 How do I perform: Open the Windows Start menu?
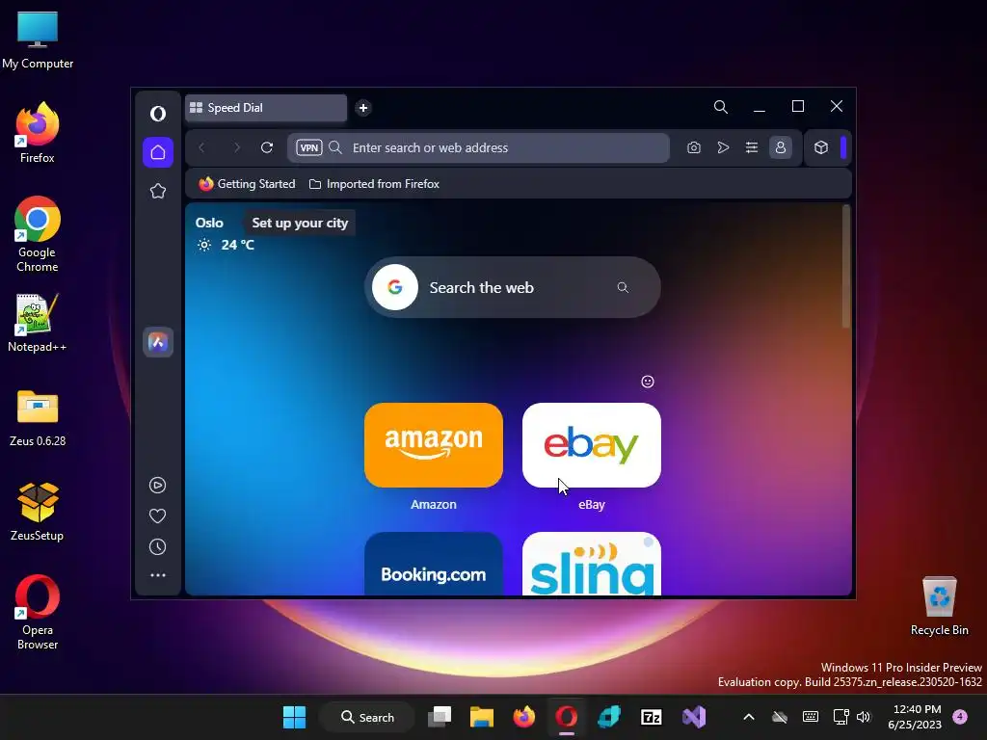coord(294,717)
